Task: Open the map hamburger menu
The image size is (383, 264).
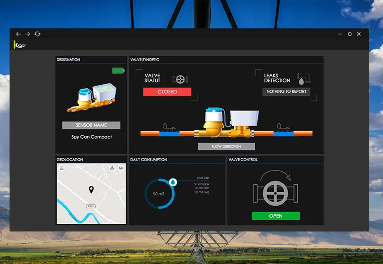Action: point(62,168)
